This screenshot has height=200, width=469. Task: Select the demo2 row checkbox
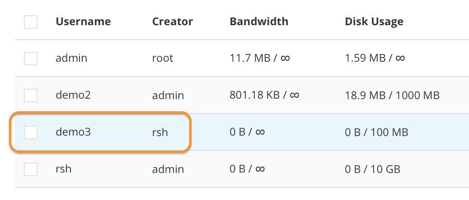(31, 95)
